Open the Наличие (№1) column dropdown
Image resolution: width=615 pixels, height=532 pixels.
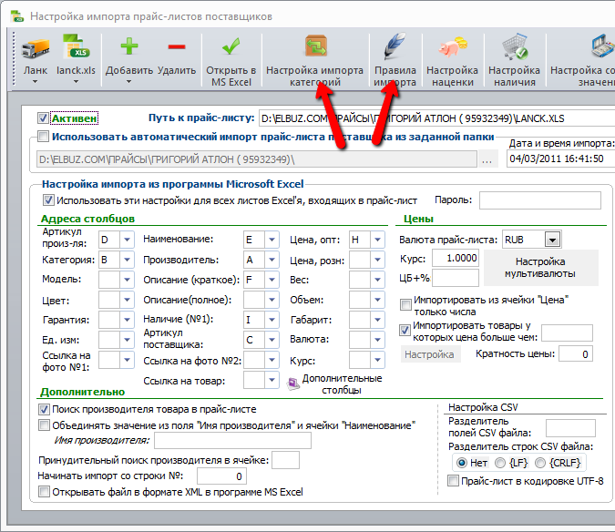pos(272,320)
